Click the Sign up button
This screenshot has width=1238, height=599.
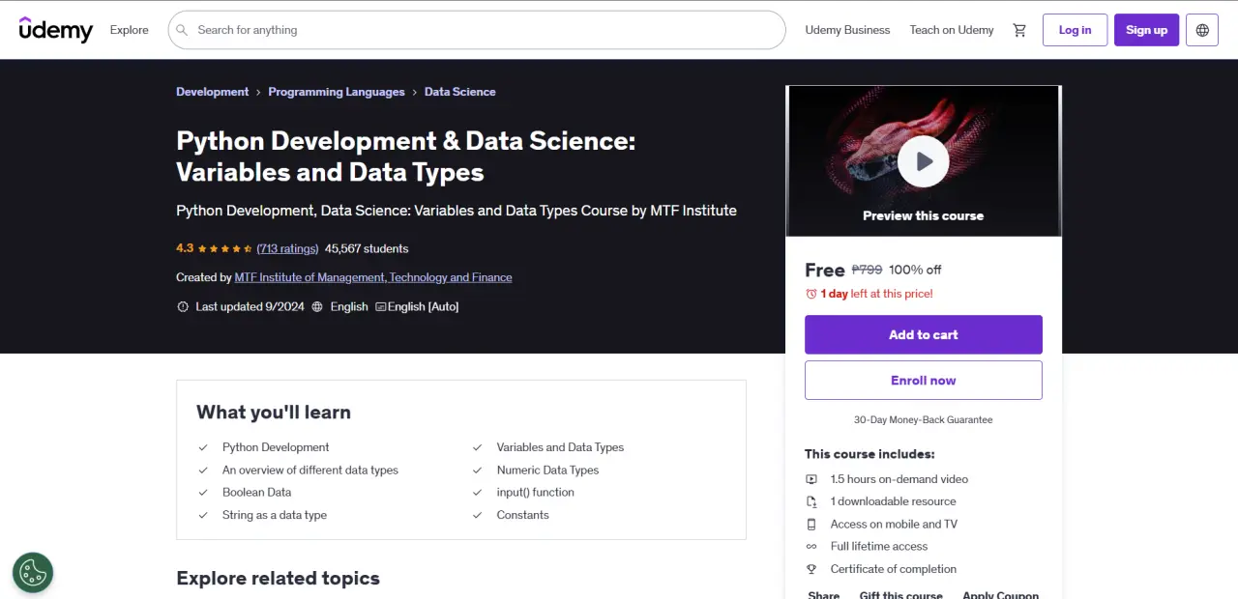(x=1146, y=30)
